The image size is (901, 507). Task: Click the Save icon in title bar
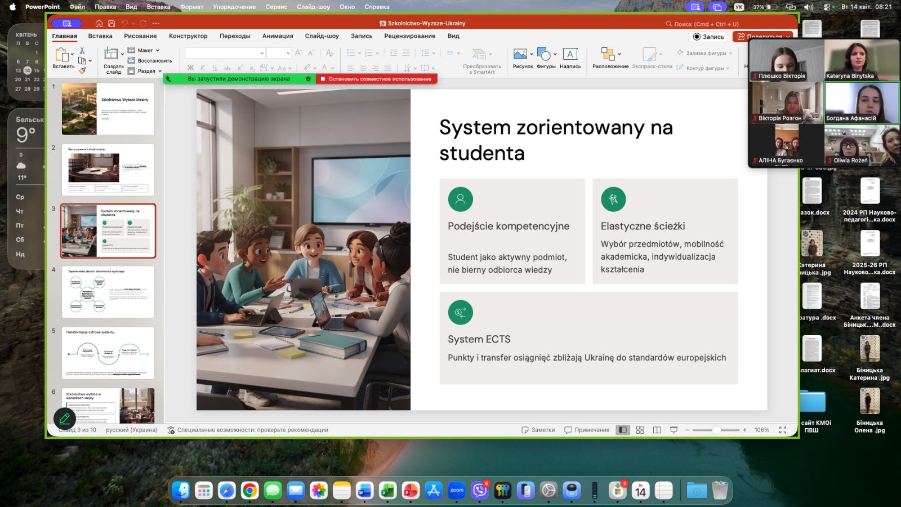click(x=111, y=24)
